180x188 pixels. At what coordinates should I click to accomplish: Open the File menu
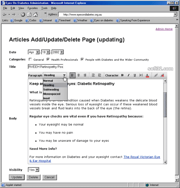coord(5,8)
